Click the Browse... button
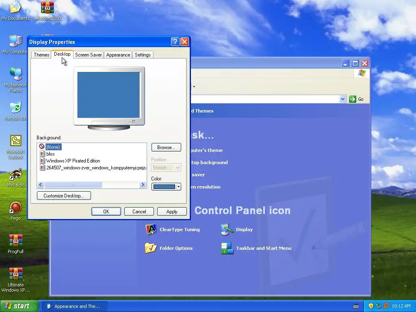 [166, 147]
